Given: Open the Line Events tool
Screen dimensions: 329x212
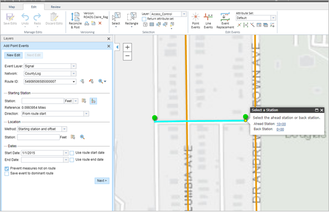Looking at the screenshot, I should pos(208,20).
